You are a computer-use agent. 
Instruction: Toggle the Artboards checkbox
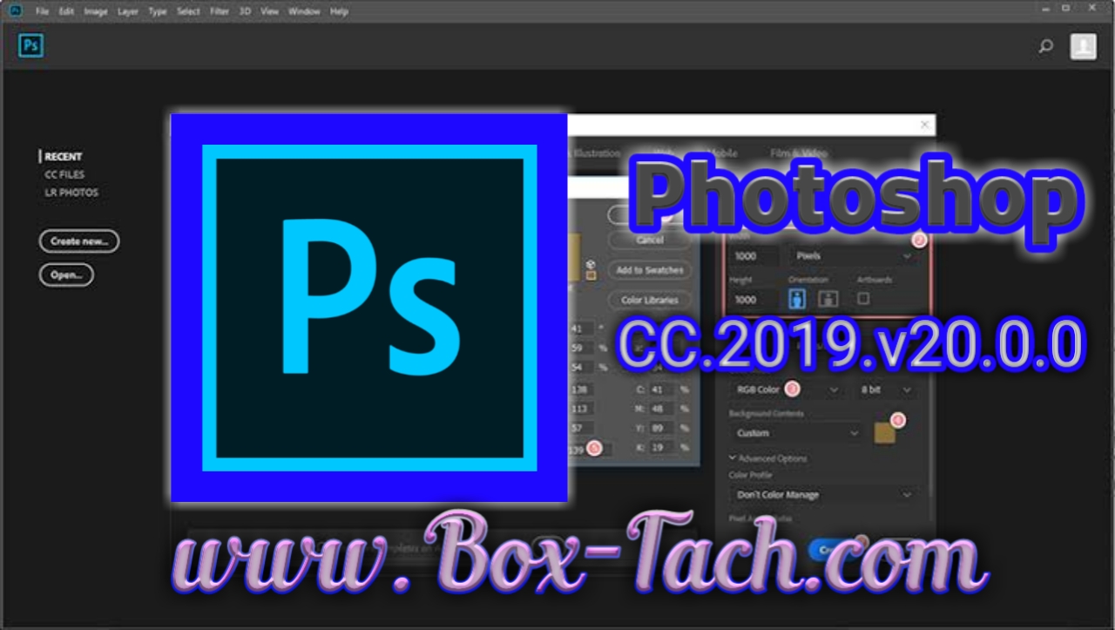pyautogui.click(x=863, y=298)
